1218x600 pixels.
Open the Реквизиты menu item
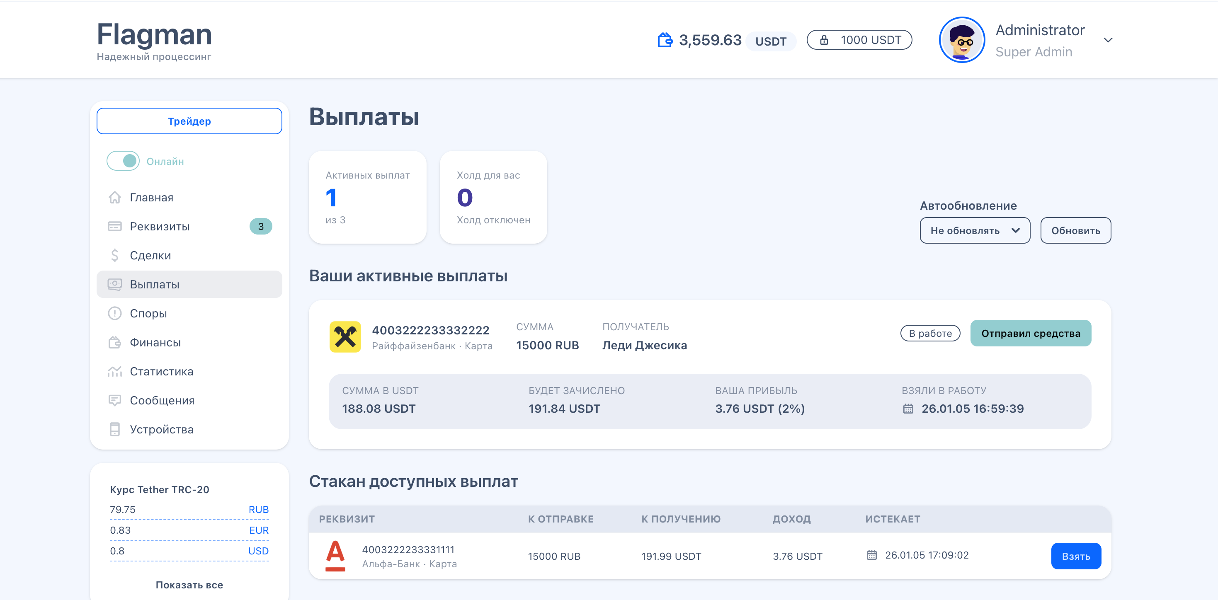[159, 227]
